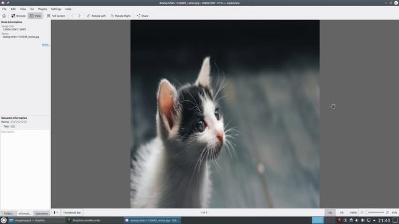This screenshot has width=399, height=224.
Task: Switch to Browse mode
Action: (x=18, y=16)
